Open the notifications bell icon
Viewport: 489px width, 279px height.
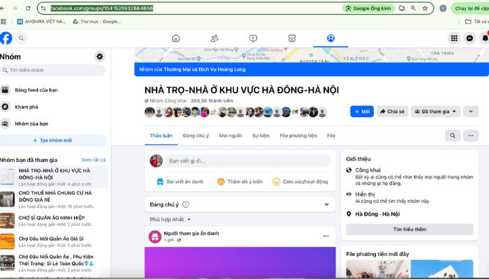[485, 38]
